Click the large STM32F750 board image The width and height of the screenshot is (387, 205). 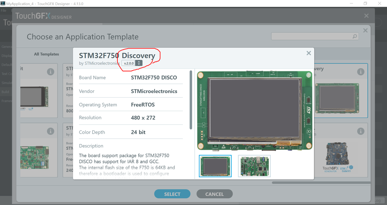pos(255,110)
